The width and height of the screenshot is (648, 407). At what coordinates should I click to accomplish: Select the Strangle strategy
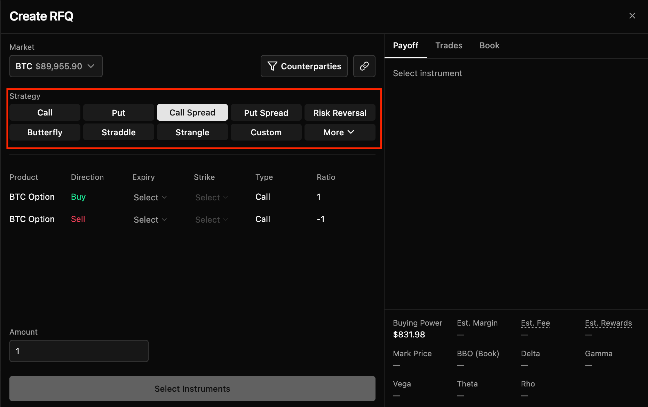192,132
